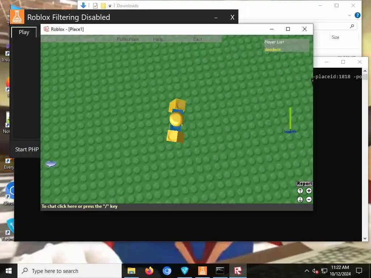This screenshot has width=371, height=278.
Task: Click the chat bar to start typing
Action: coord(177,207)
